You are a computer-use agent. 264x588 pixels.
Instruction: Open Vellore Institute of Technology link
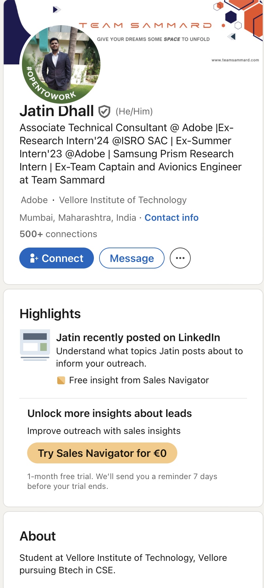pyautogui.click(x=123, y=200)
